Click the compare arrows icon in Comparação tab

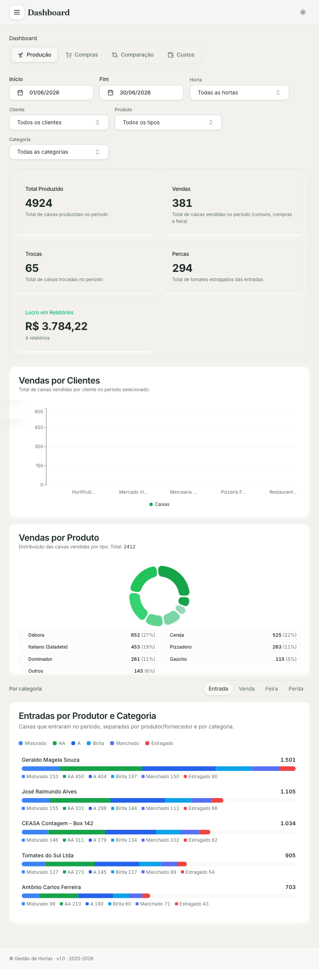coord(115,55)
